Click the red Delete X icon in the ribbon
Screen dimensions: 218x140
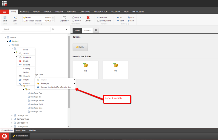point(88,18)
